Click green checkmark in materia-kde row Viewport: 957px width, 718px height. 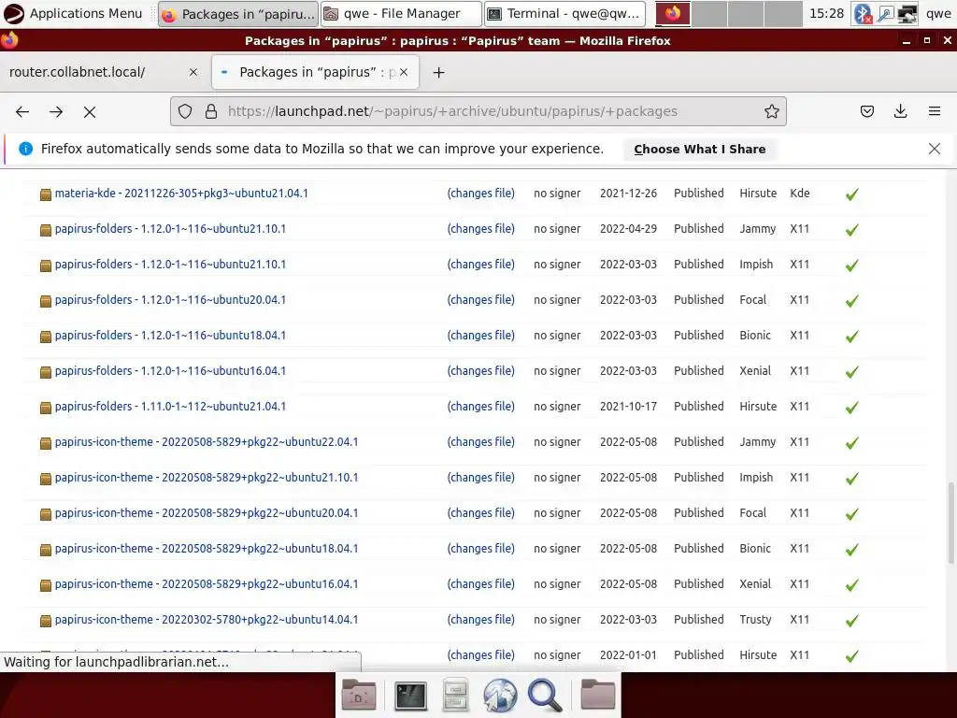pos(852,194)
